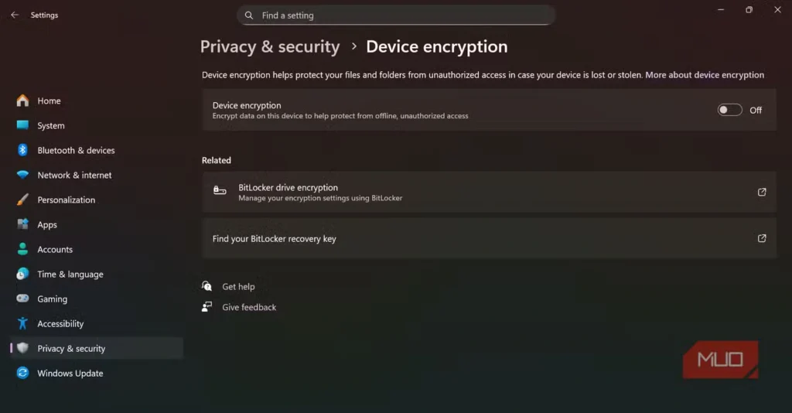Click the Network & internet Wi-Fi icon
Screen dimensions: 792x413
22,175
